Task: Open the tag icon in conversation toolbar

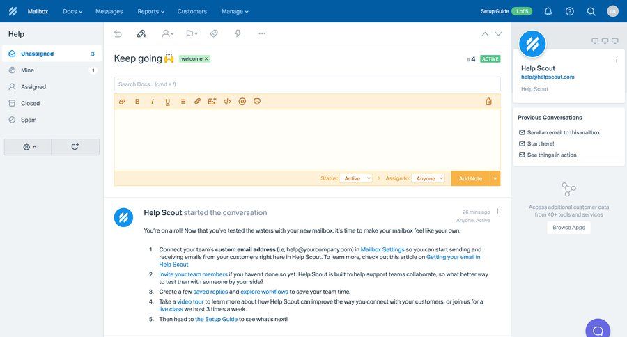Action: click(215, 33)
